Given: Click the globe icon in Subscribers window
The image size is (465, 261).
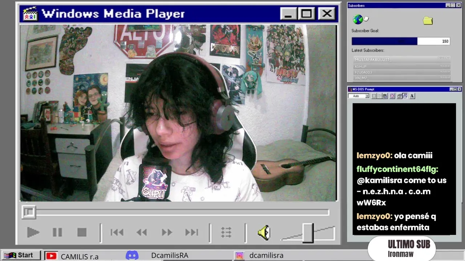Looking at the screenshot, I should click(x=358, y=19).
